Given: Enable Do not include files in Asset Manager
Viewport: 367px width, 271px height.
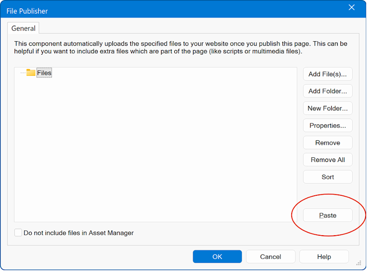Looking at the screenshot, I should coord(18,233).
